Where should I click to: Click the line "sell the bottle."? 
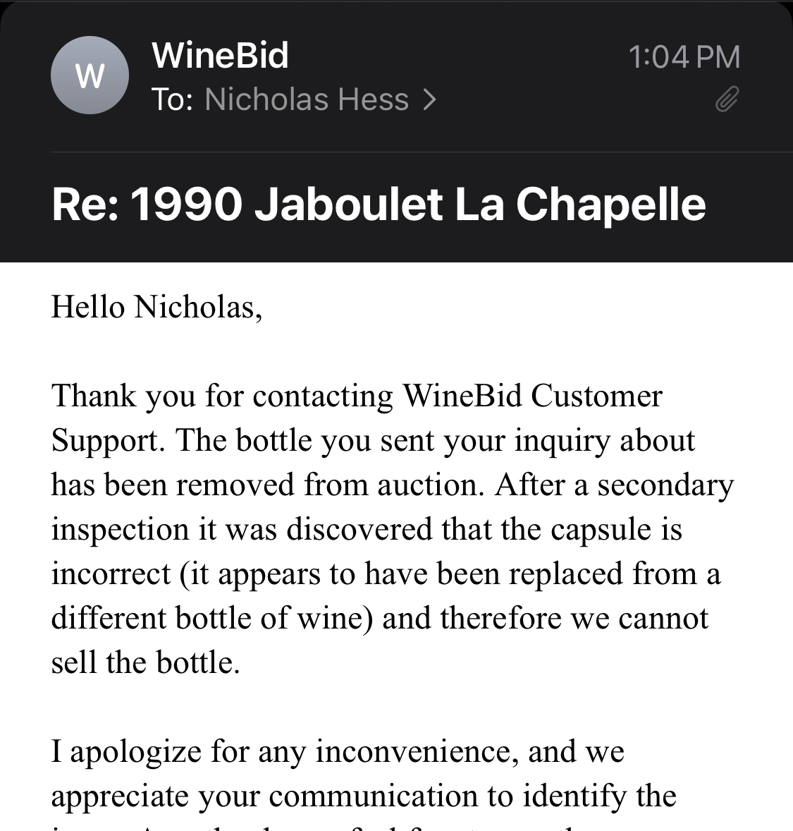tap(146, 662)
